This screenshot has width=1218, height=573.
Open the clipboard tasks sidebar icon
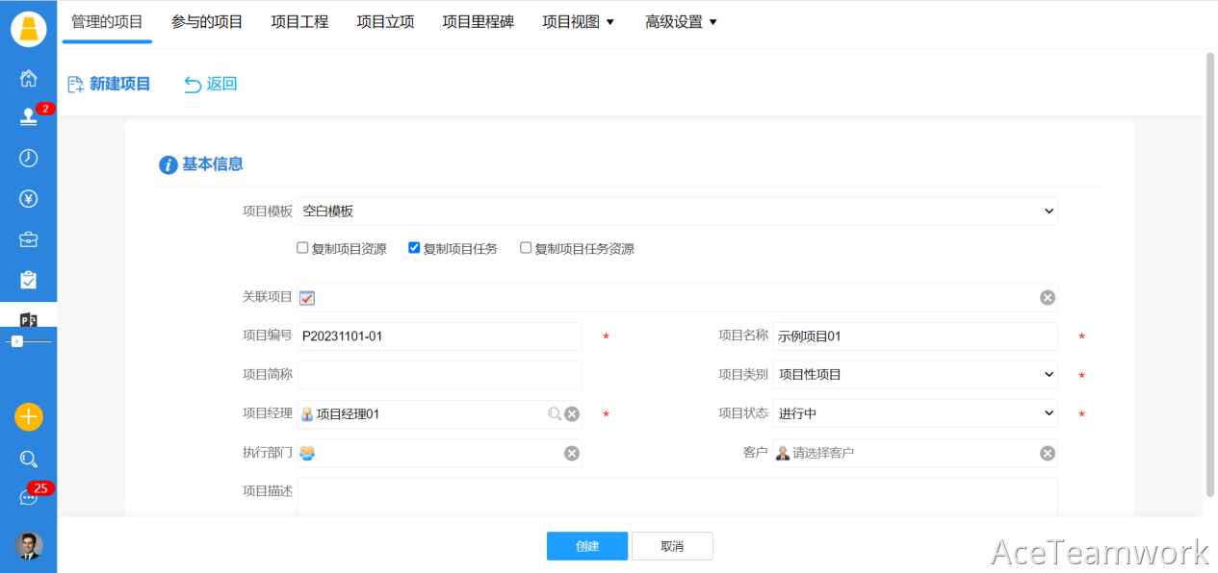[28, 280]
